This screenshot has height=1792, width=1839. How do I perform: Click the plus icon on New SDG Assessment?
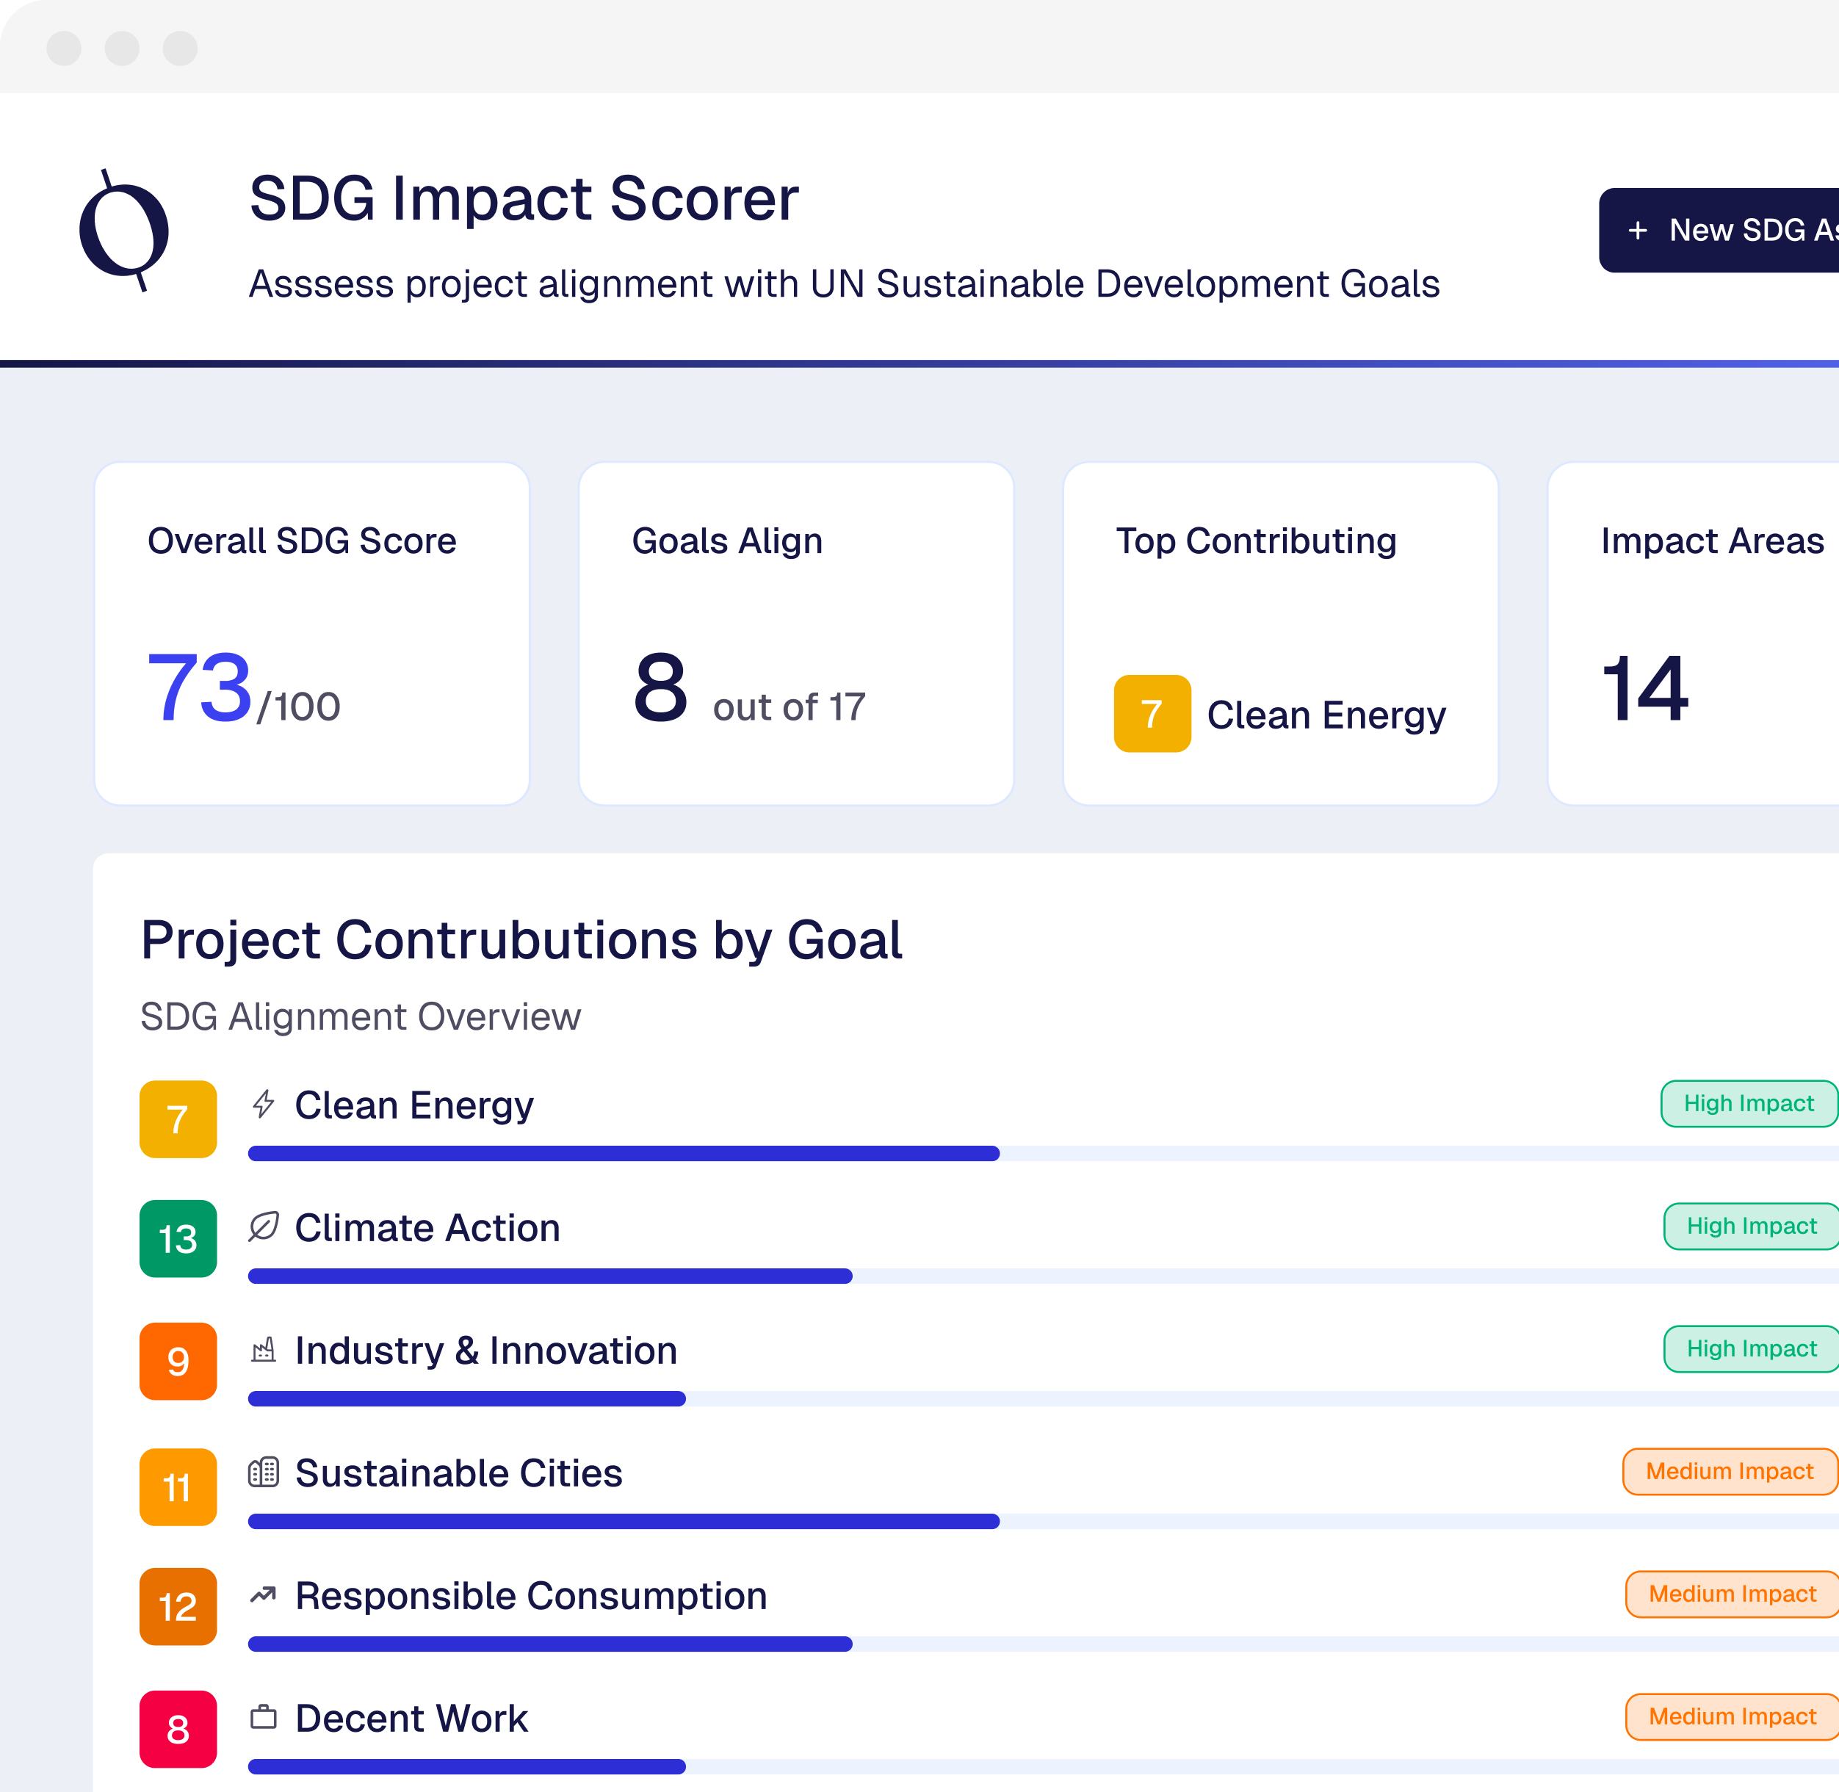pyautogui.click(x=1638, y=230)
